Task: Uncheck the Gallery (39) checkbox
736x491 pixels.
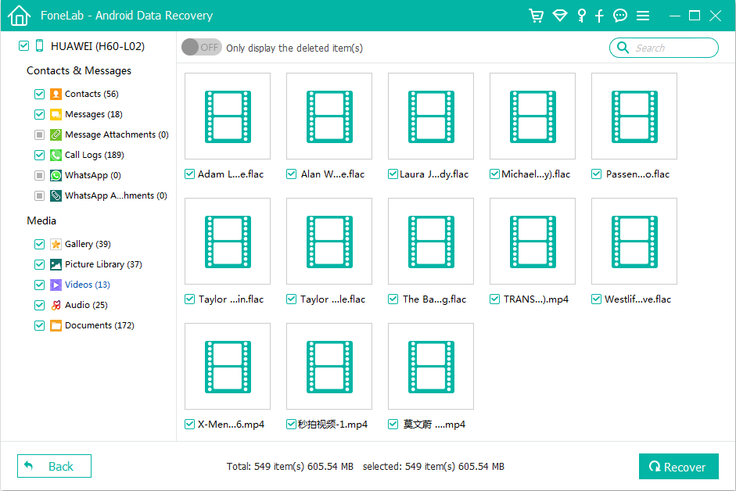Action: click(x=39, y=244)
